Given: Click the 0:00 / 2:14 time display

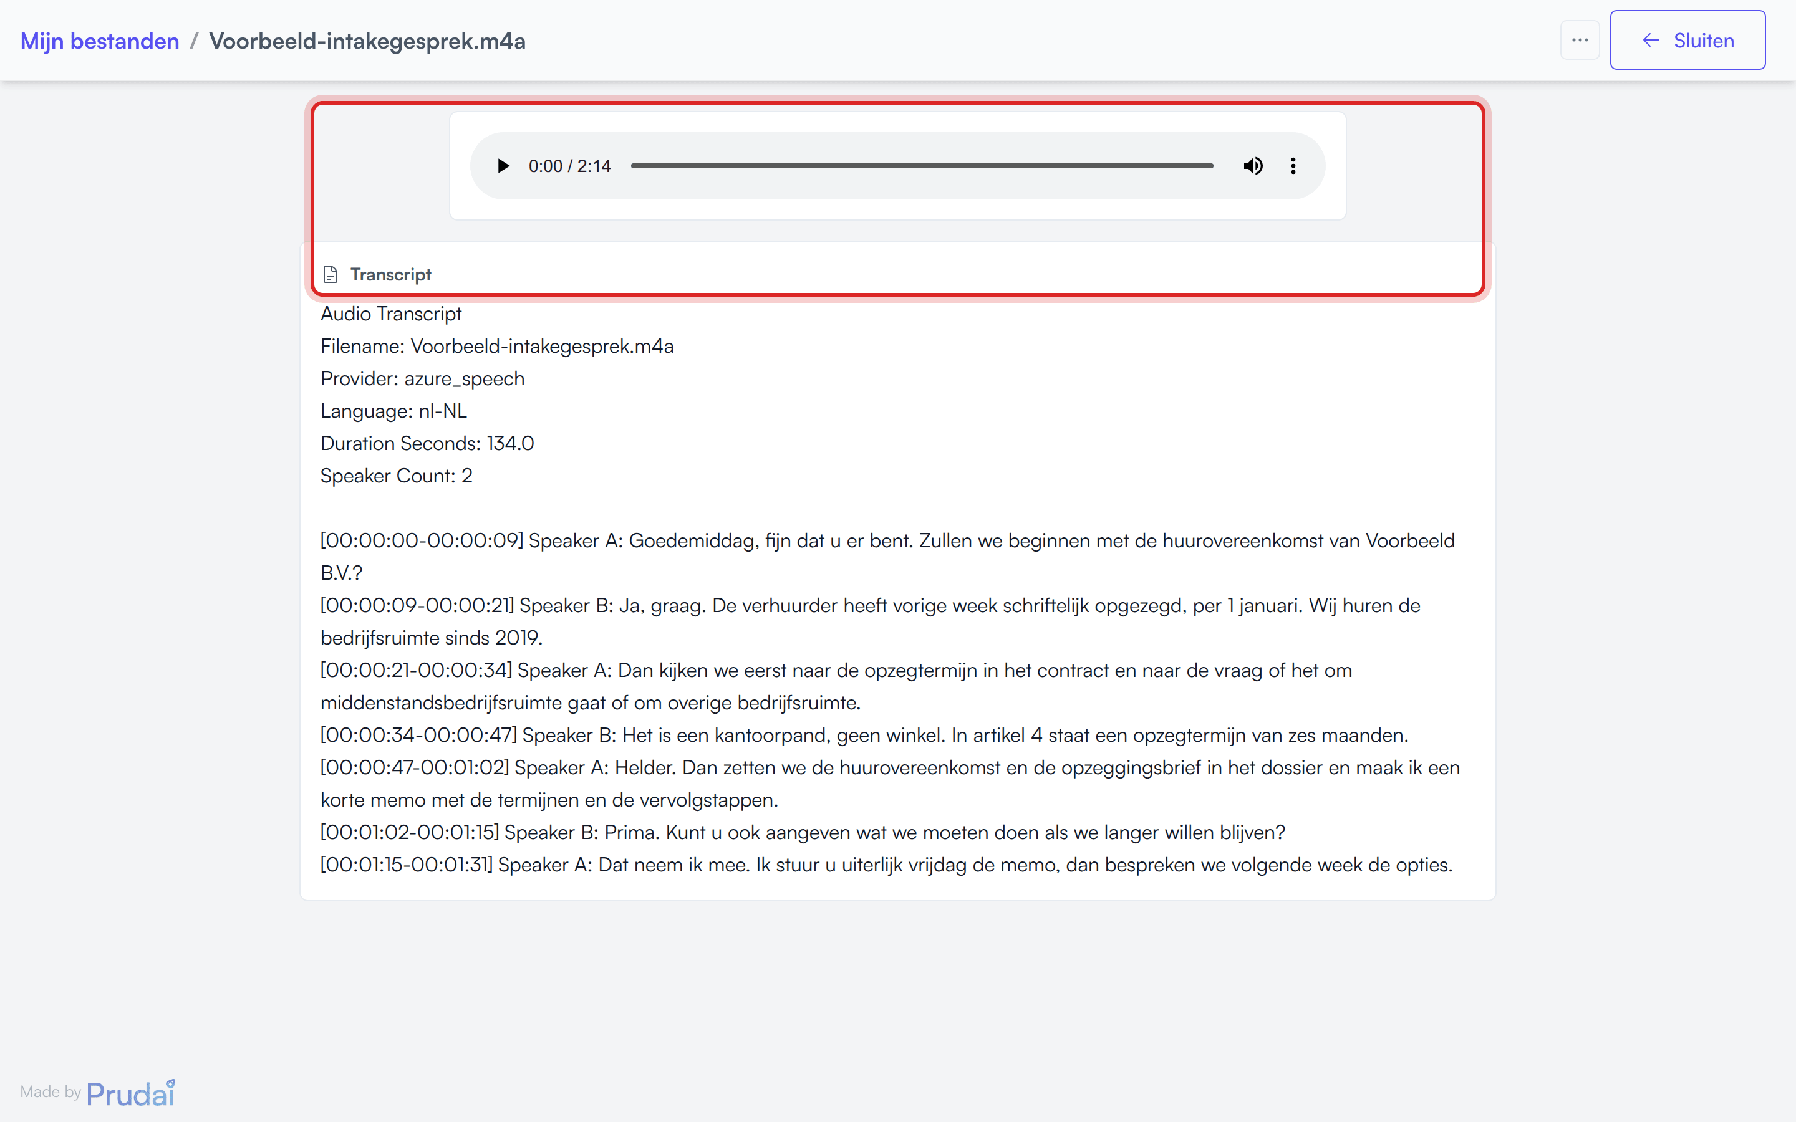Looking at the screenshot, I should (x=569, y=165).
